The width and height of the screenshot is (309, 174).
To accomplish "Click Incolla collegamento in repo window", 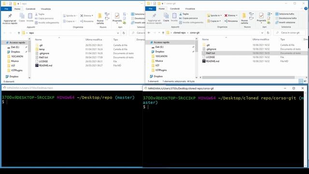I will click(47, 23).
